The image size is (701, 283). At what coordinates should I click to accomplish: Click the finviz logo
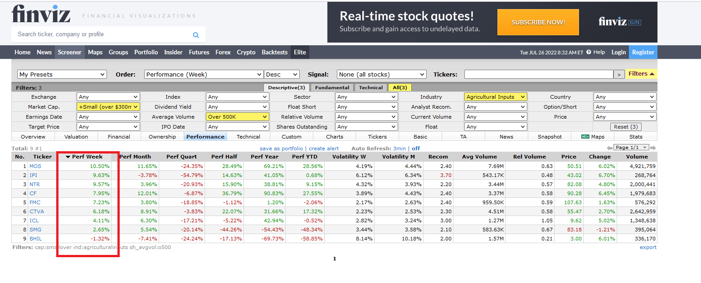click(41, 14)
